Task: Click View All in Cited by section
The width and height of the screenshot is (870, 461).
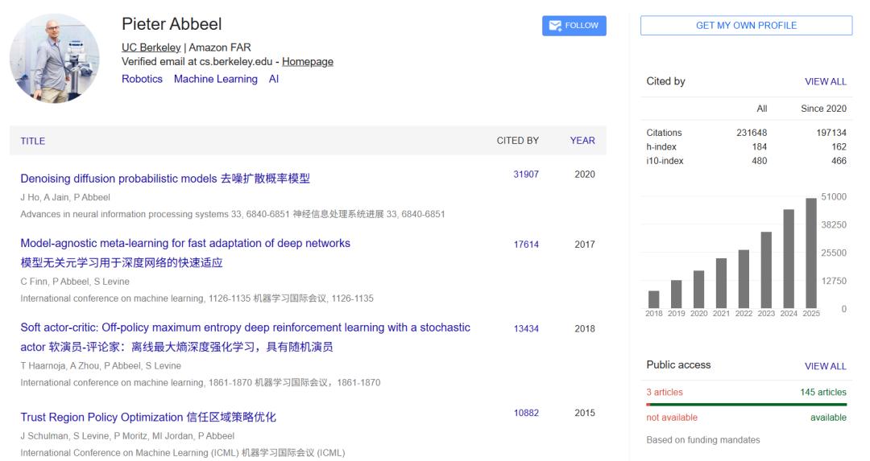Action: click(825, 81)
